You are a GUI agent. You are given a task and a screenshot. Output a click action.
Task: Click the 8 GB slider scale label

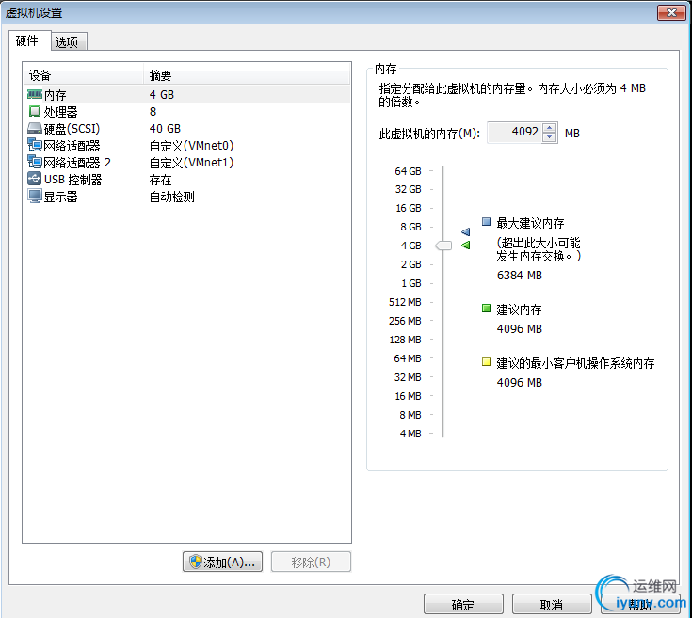click(410, 227)
